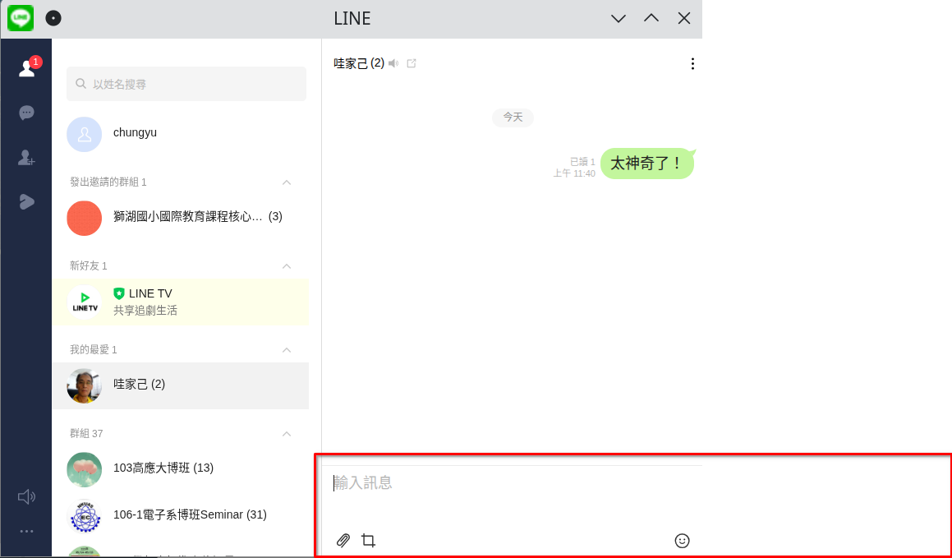Toggle sidebar sound speaker setting

(x=26, y=496)
